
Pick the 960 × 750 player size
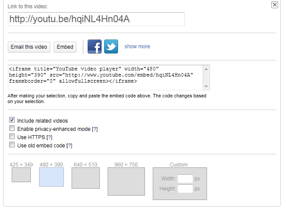pos(126,181)
